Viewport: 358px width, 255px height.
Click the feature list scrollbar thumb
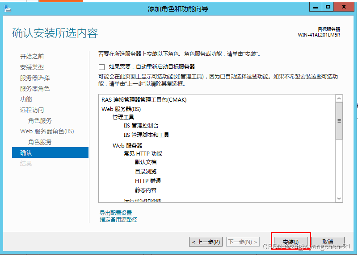(x=339, y=121)
